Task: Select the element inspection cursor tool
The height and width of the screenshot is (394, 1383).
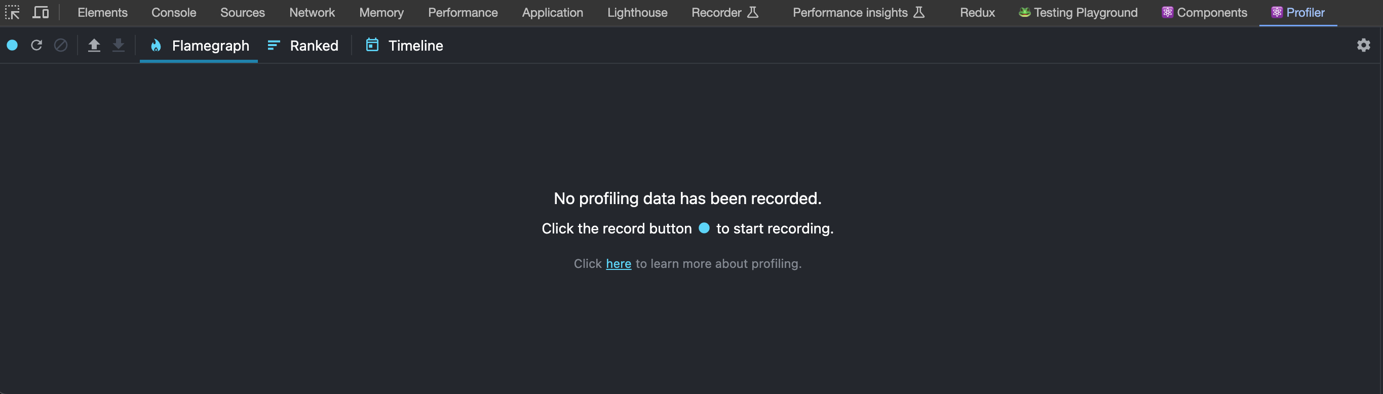Action: [x=13, y=12]
